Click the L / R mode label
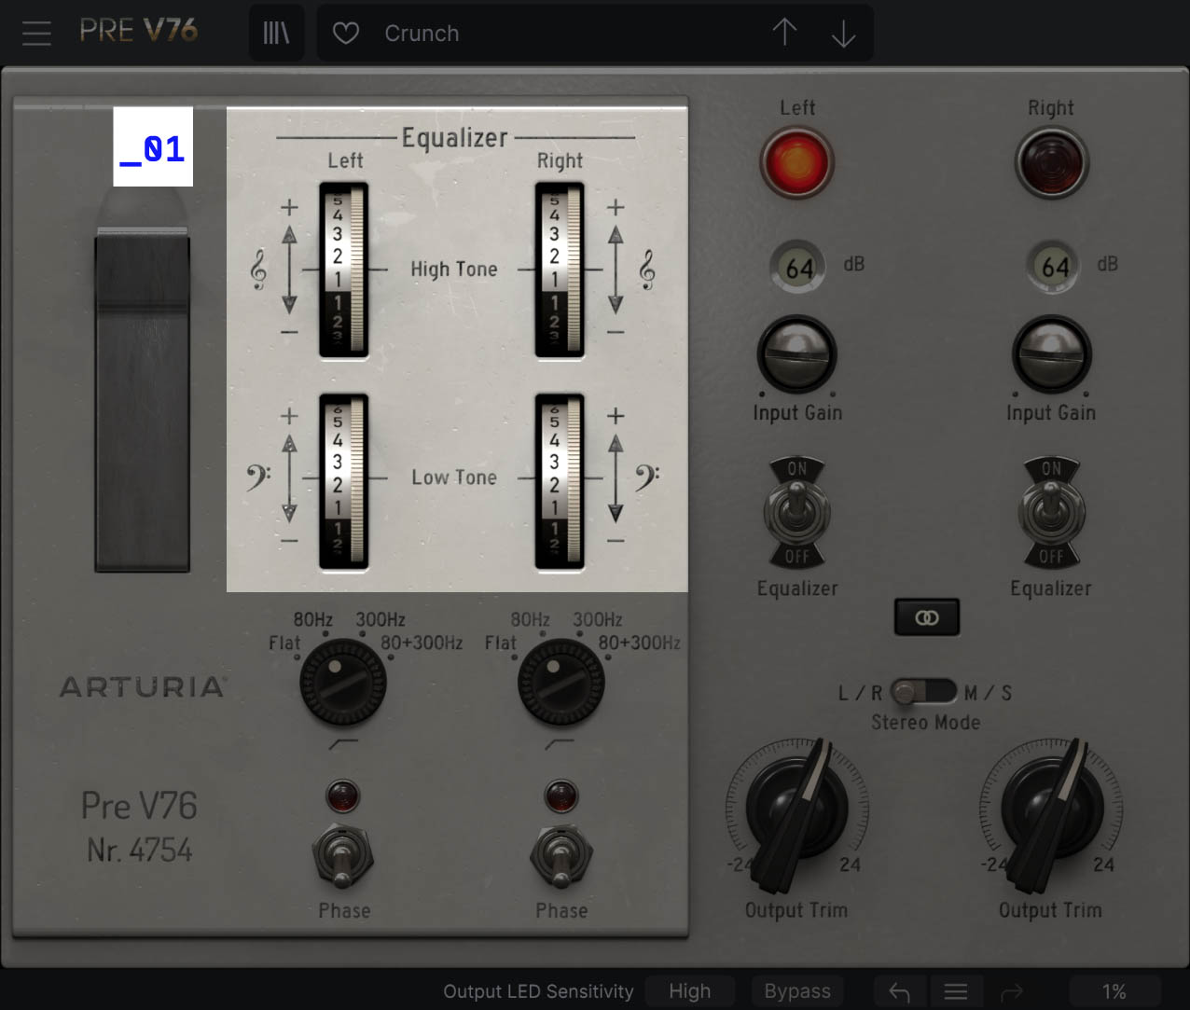1190x1010 pixels. coord(861,693)
